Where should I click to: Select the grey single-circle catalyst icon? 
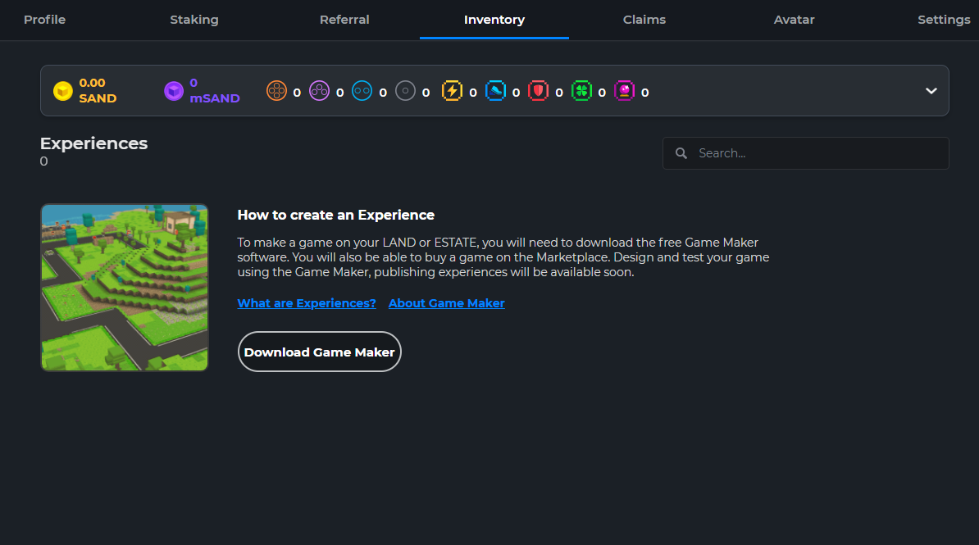point(405,91)
